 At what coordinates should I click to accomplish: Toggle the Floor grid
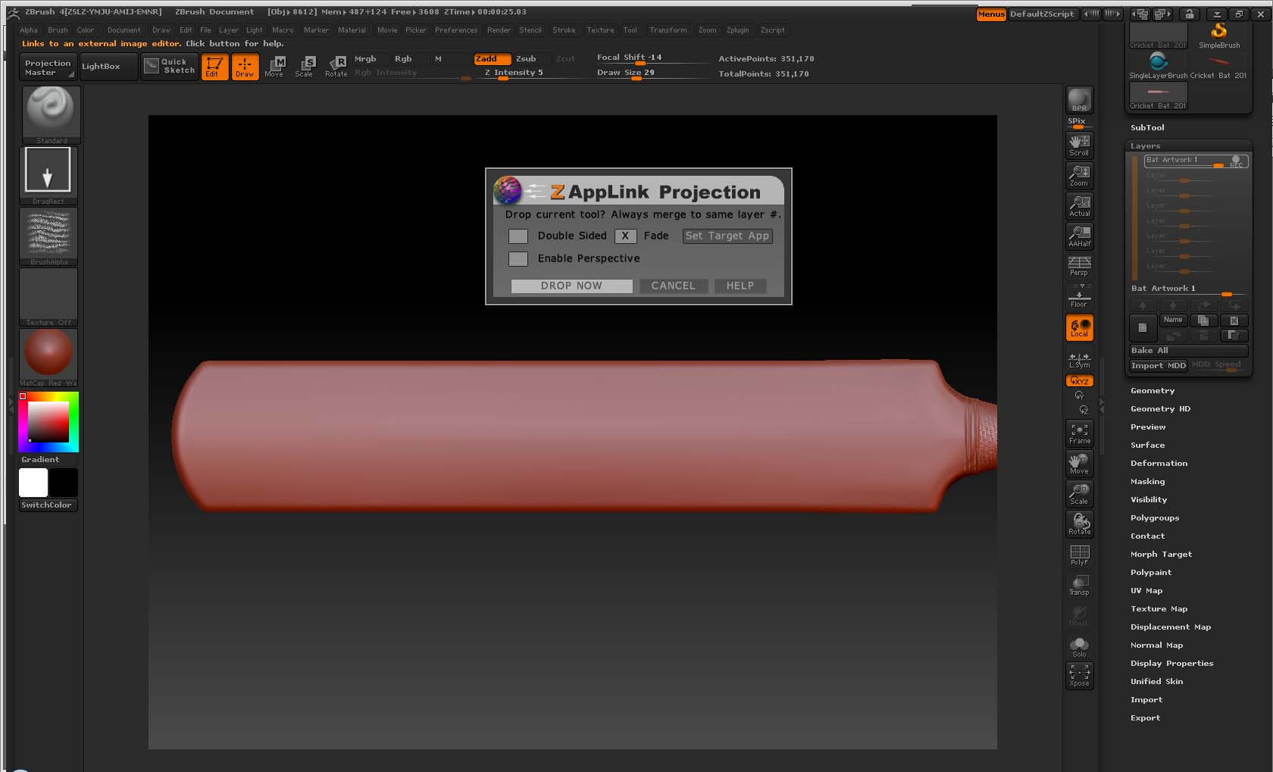point(1079,296)
